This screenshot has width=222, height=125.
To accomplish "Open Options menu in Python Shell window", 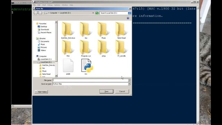I will tap(57, 5).
